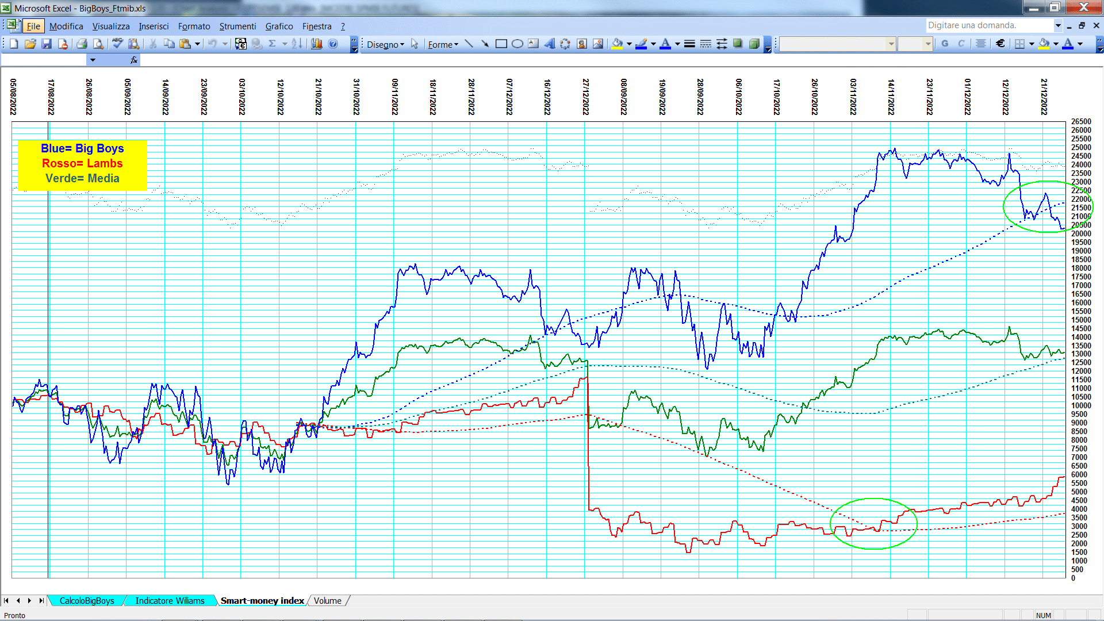Open the Forme shapes menu
The image size is (1104, 621).
443,44
